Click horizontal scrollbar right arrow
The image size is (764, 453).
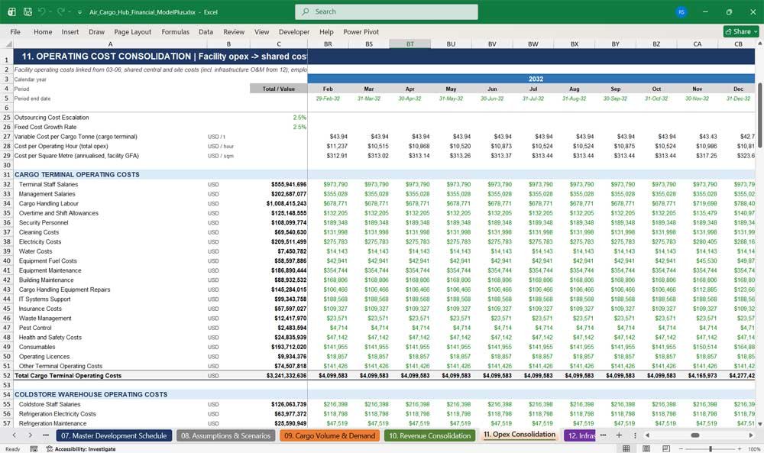(x=751, y=435)
